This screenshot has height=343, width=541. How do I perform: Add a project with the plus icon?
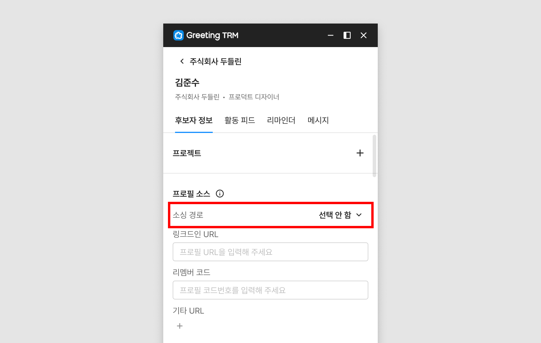coord(360,153)
